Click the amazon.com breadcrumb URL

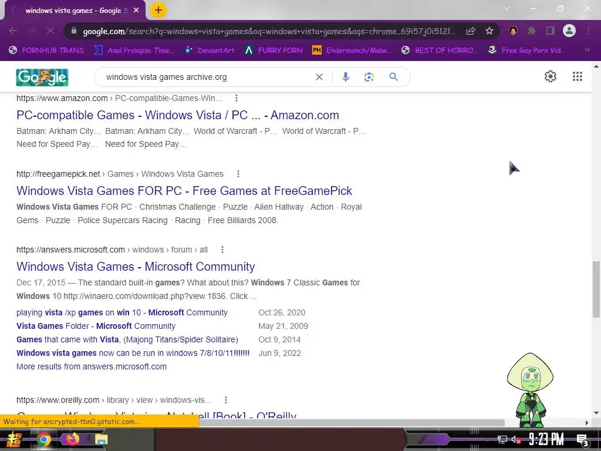(x=119, y=98)
